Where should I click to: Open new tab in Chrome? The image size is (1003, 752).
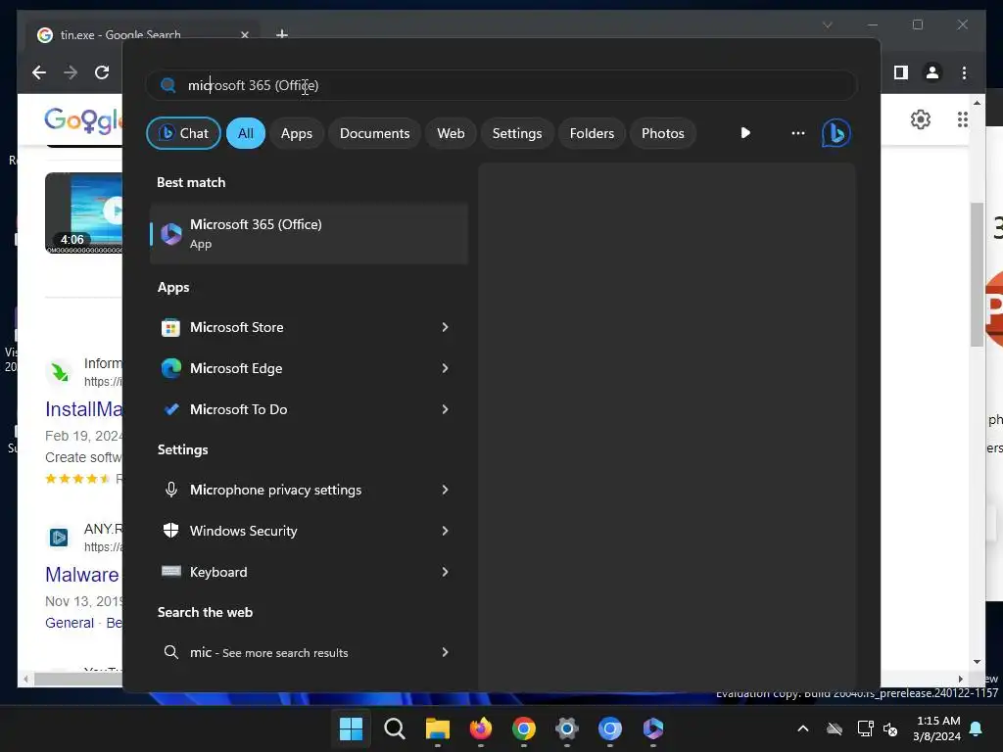click(281, 34)
